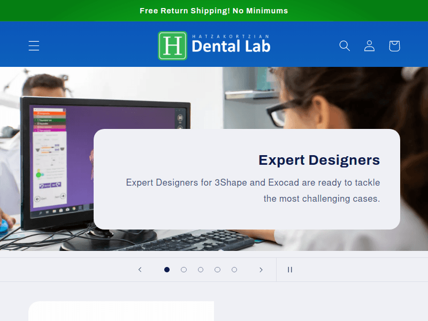Viewport: 428px width, 321px height.
Task: Select the magnifying glass in the header
Action: (345, 46)
